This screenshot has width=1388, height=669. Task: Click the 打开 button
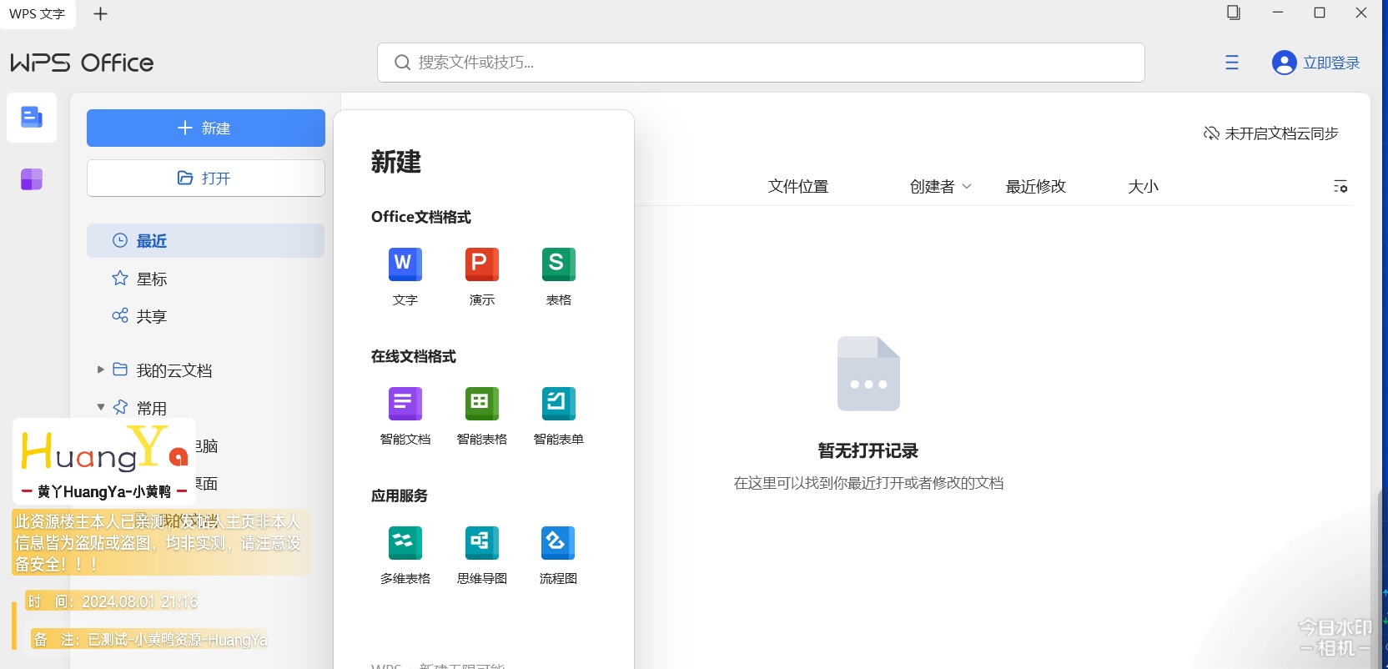(x=205, y=178)
